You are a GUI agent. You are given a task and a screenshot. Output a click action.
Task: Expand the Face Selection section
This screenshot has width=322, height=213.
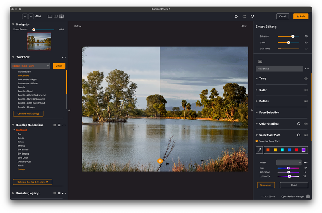[x=257, y=113]
